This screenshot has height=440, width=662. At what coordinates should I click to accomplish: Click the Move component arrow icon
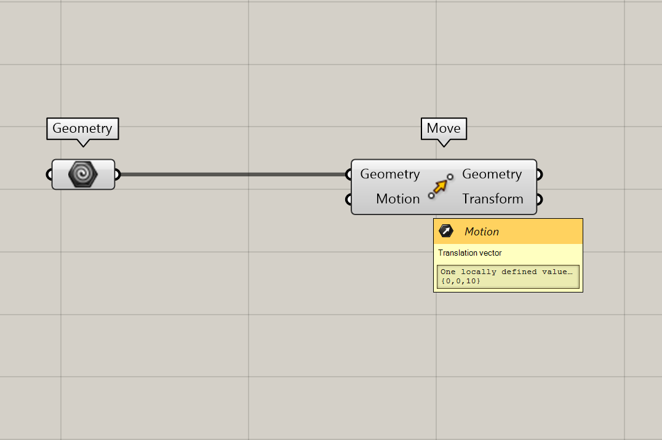(x=441, y=186)
